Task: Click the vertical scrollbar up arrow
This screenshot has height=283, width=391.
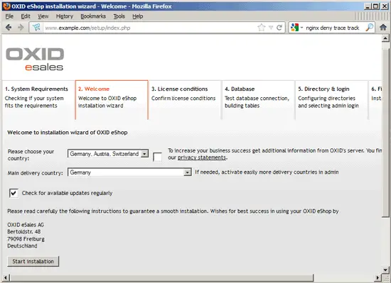Action: tap(385, 38)
